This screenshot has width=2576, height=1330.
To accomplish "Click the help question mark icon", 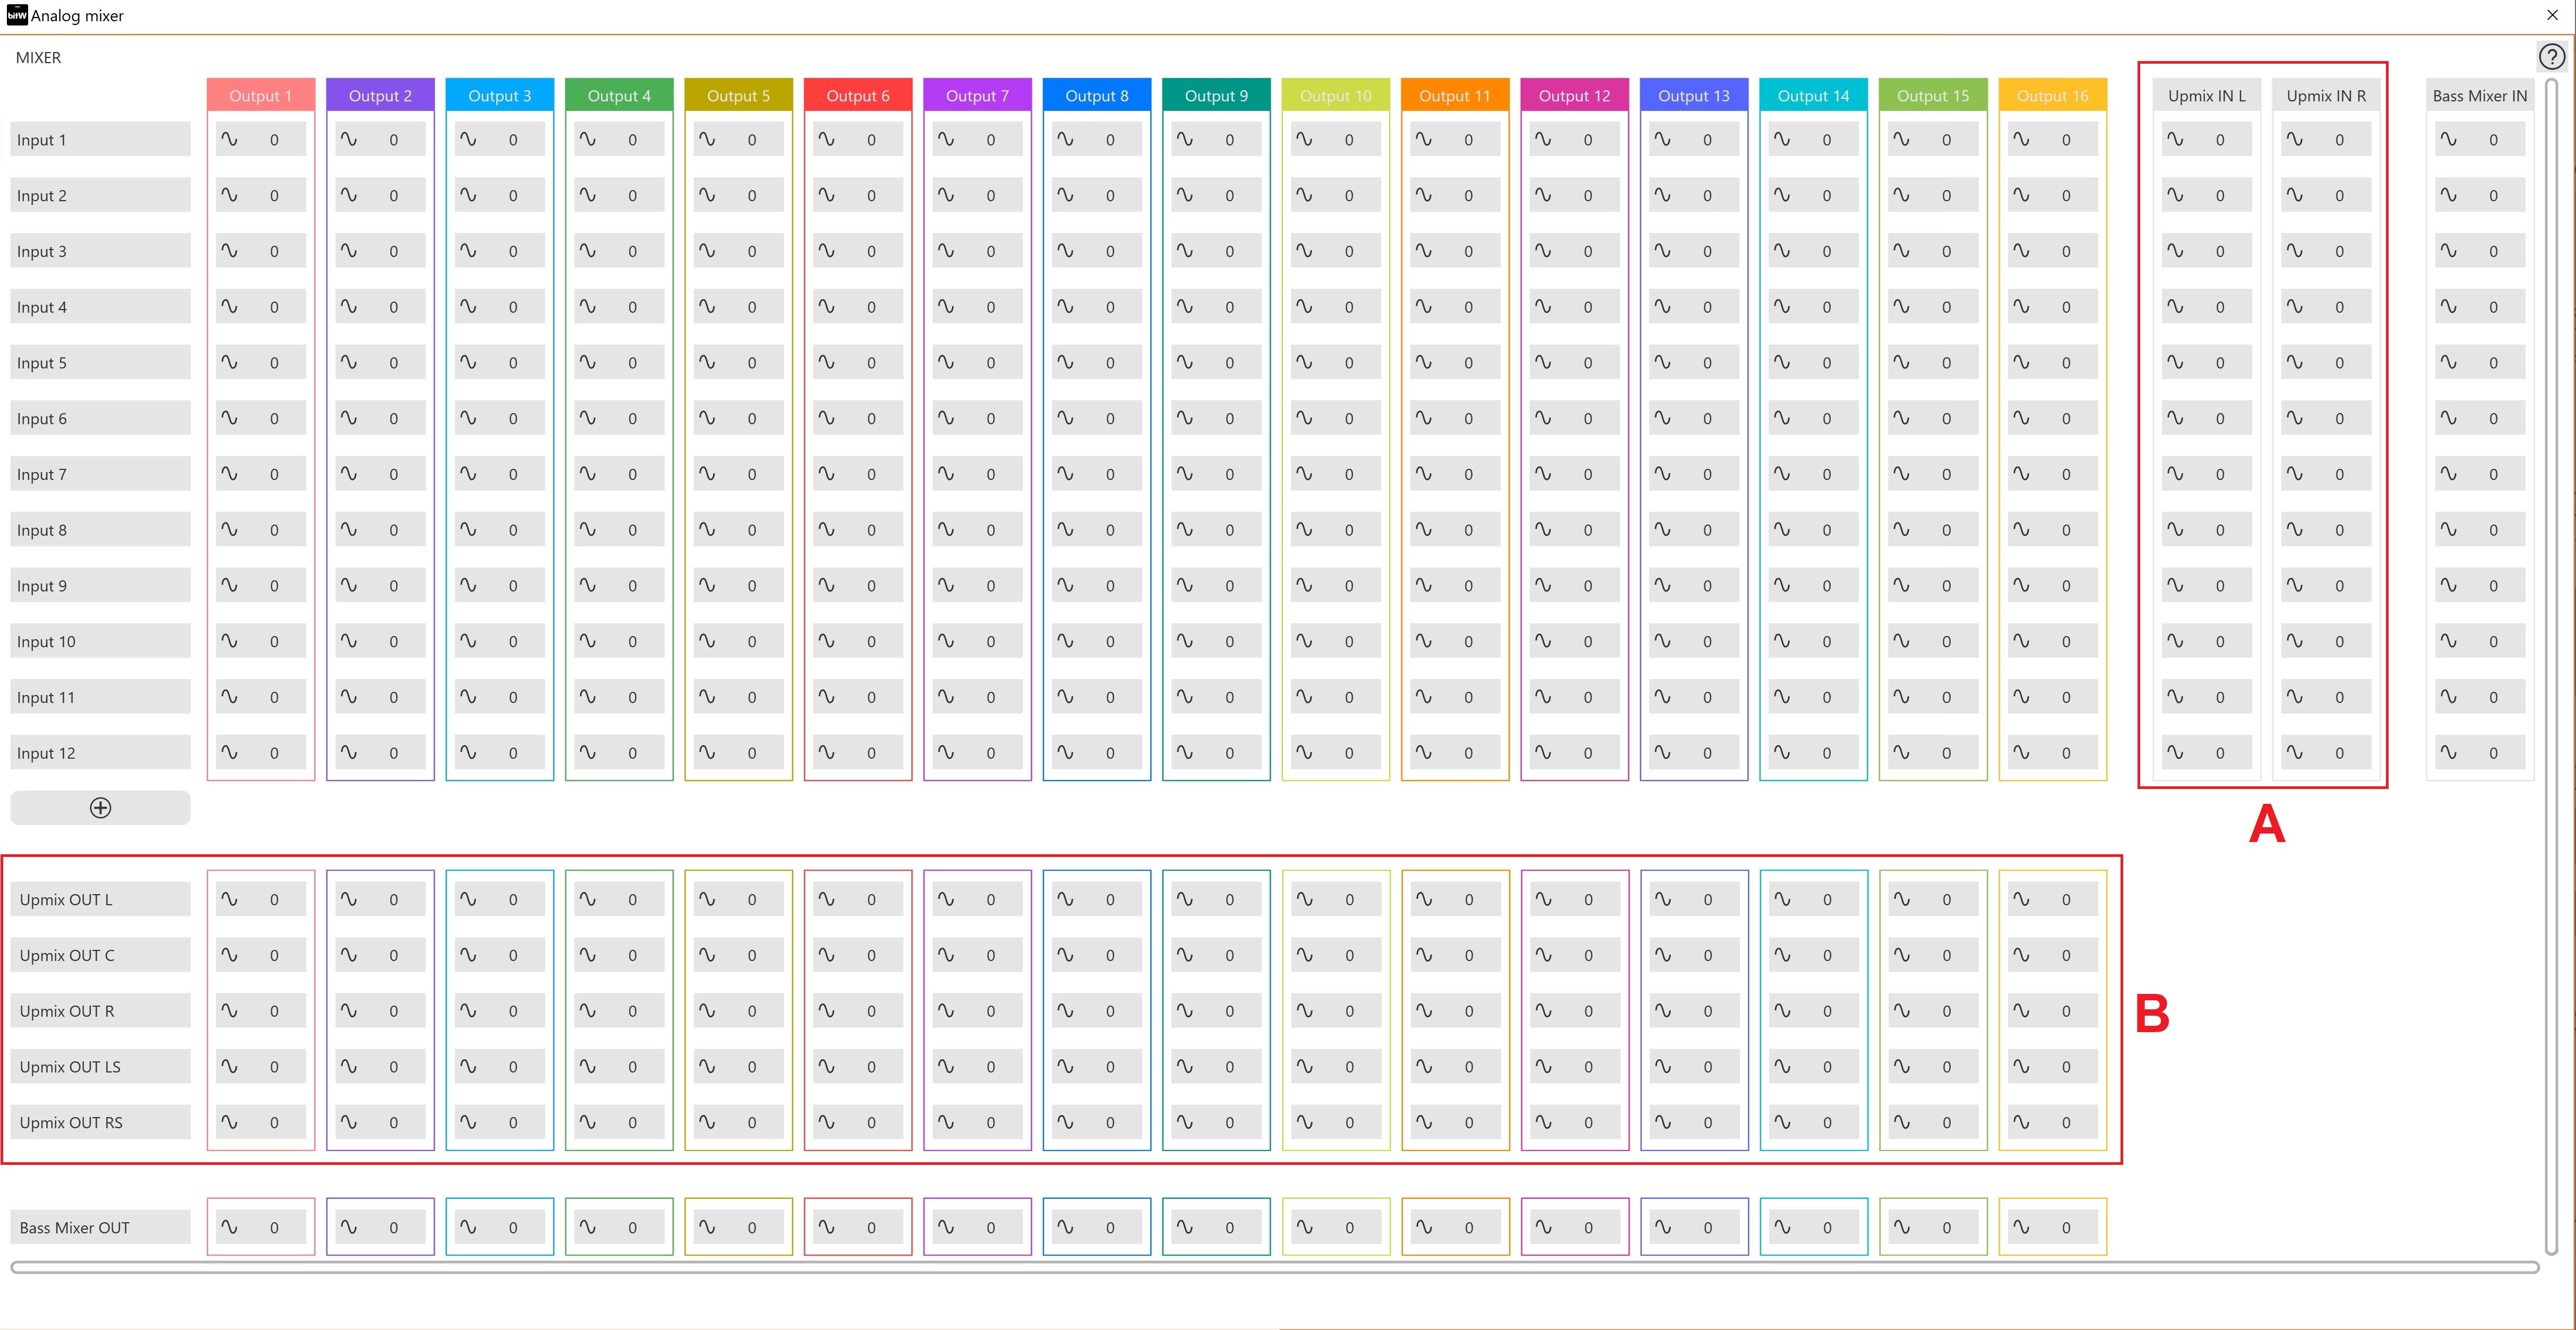I will point(2551,57).
